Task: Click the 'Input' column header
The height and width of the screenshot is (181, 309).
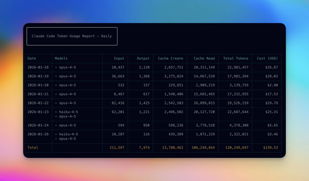Action: click(119, 59)
